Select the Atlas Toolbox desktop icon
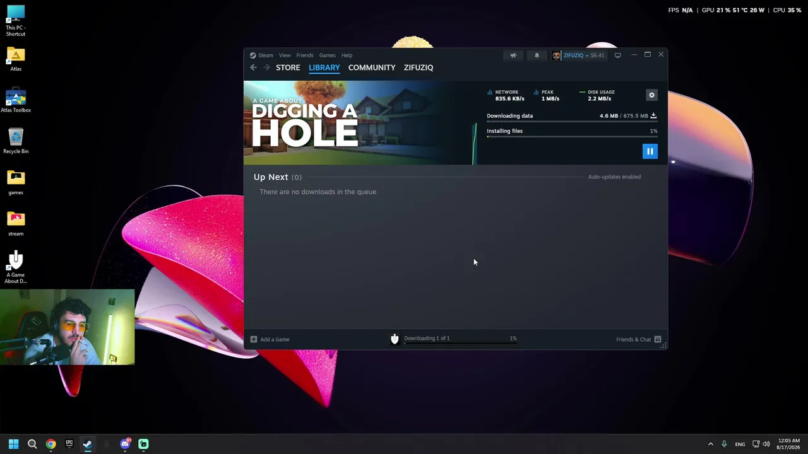Image resolution: width=808 pixels, height=454 pixels. (x=16, y=101)
